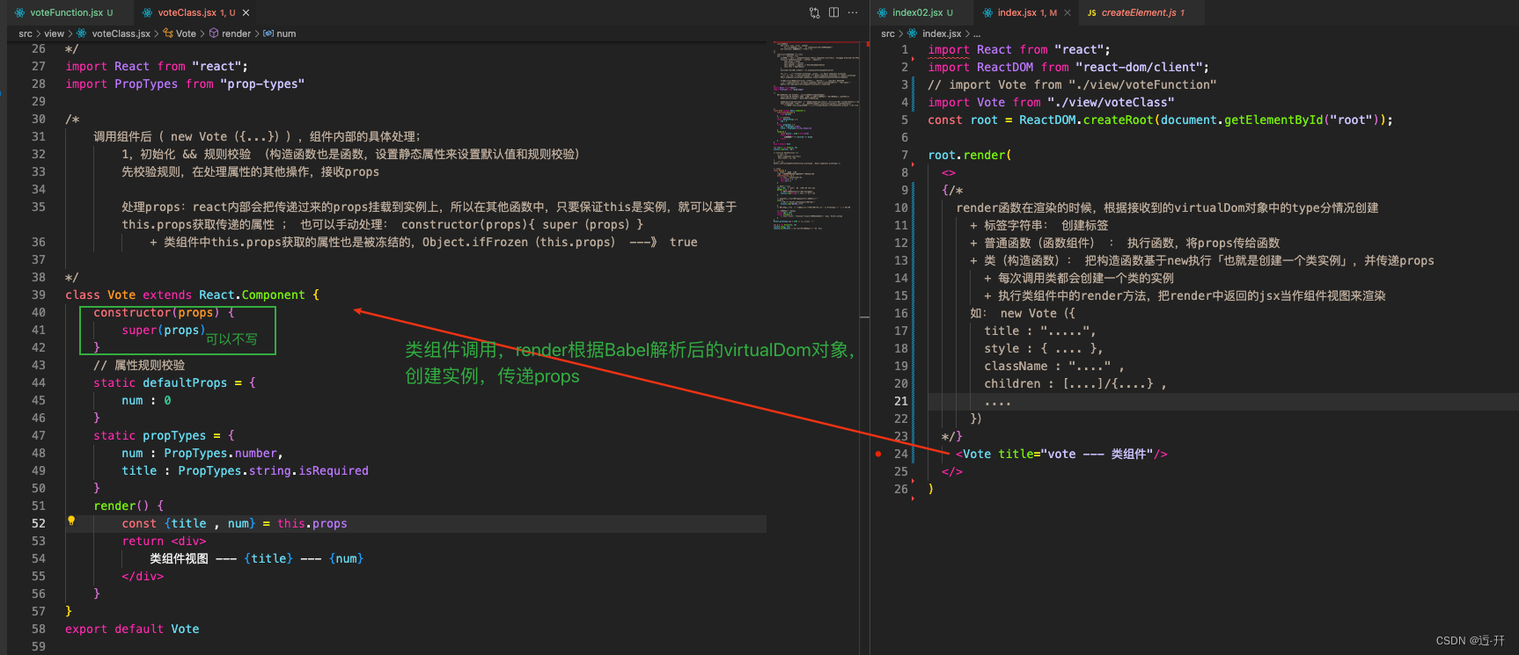
Task: Click line number 39 in left editor
Action: point(39,295)
